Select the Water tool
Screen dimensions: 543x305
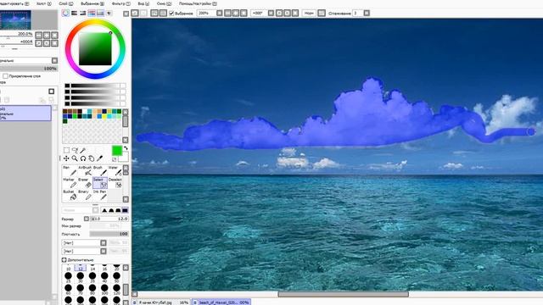point(115,171)
